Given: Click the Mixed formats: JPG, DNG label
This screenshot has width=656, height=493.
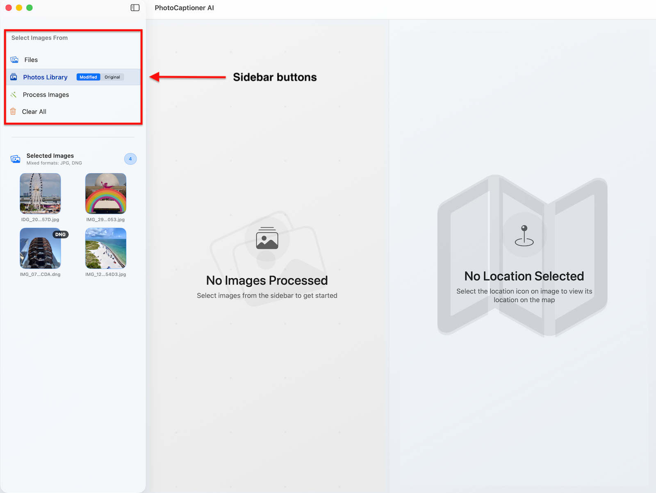Looking at the screenshot, I should click(x=54, y=163).
